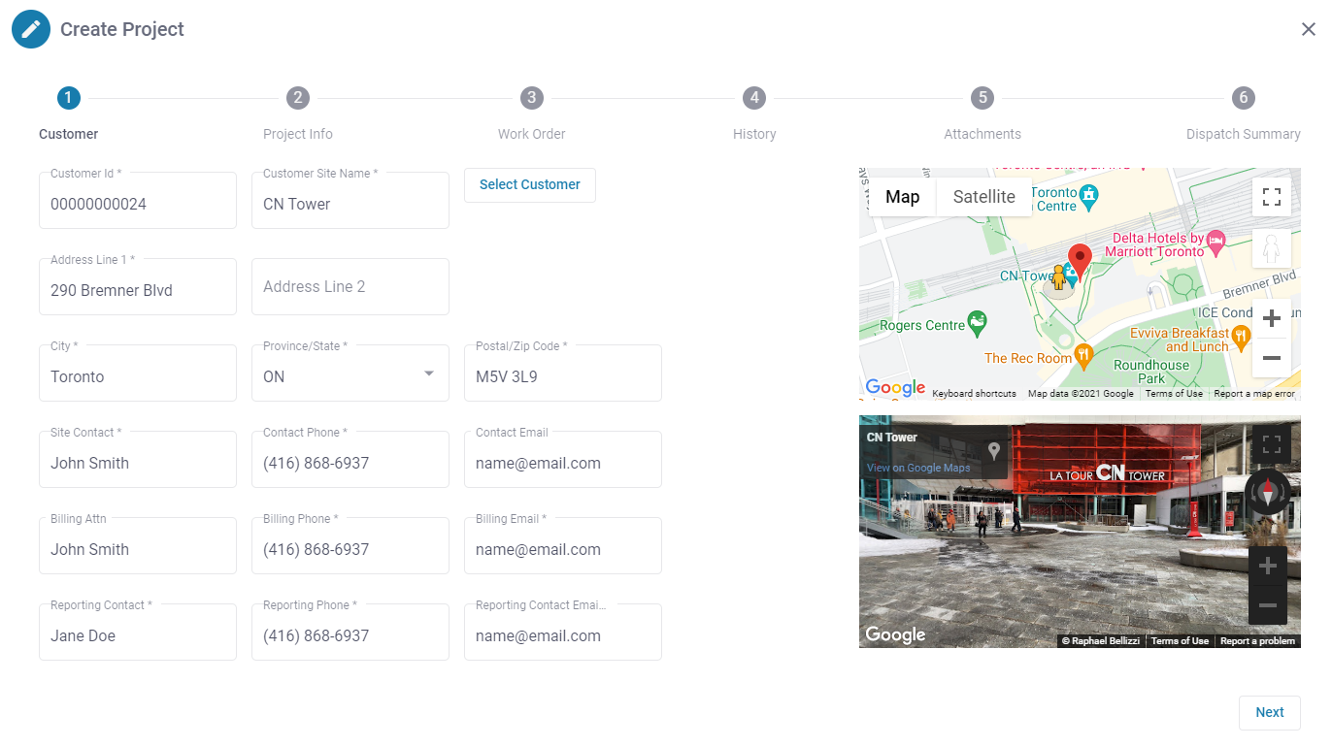This screenshot has height=747, width=1332.
Task: Click the Google logo on the map
Action: click(895, 388)
